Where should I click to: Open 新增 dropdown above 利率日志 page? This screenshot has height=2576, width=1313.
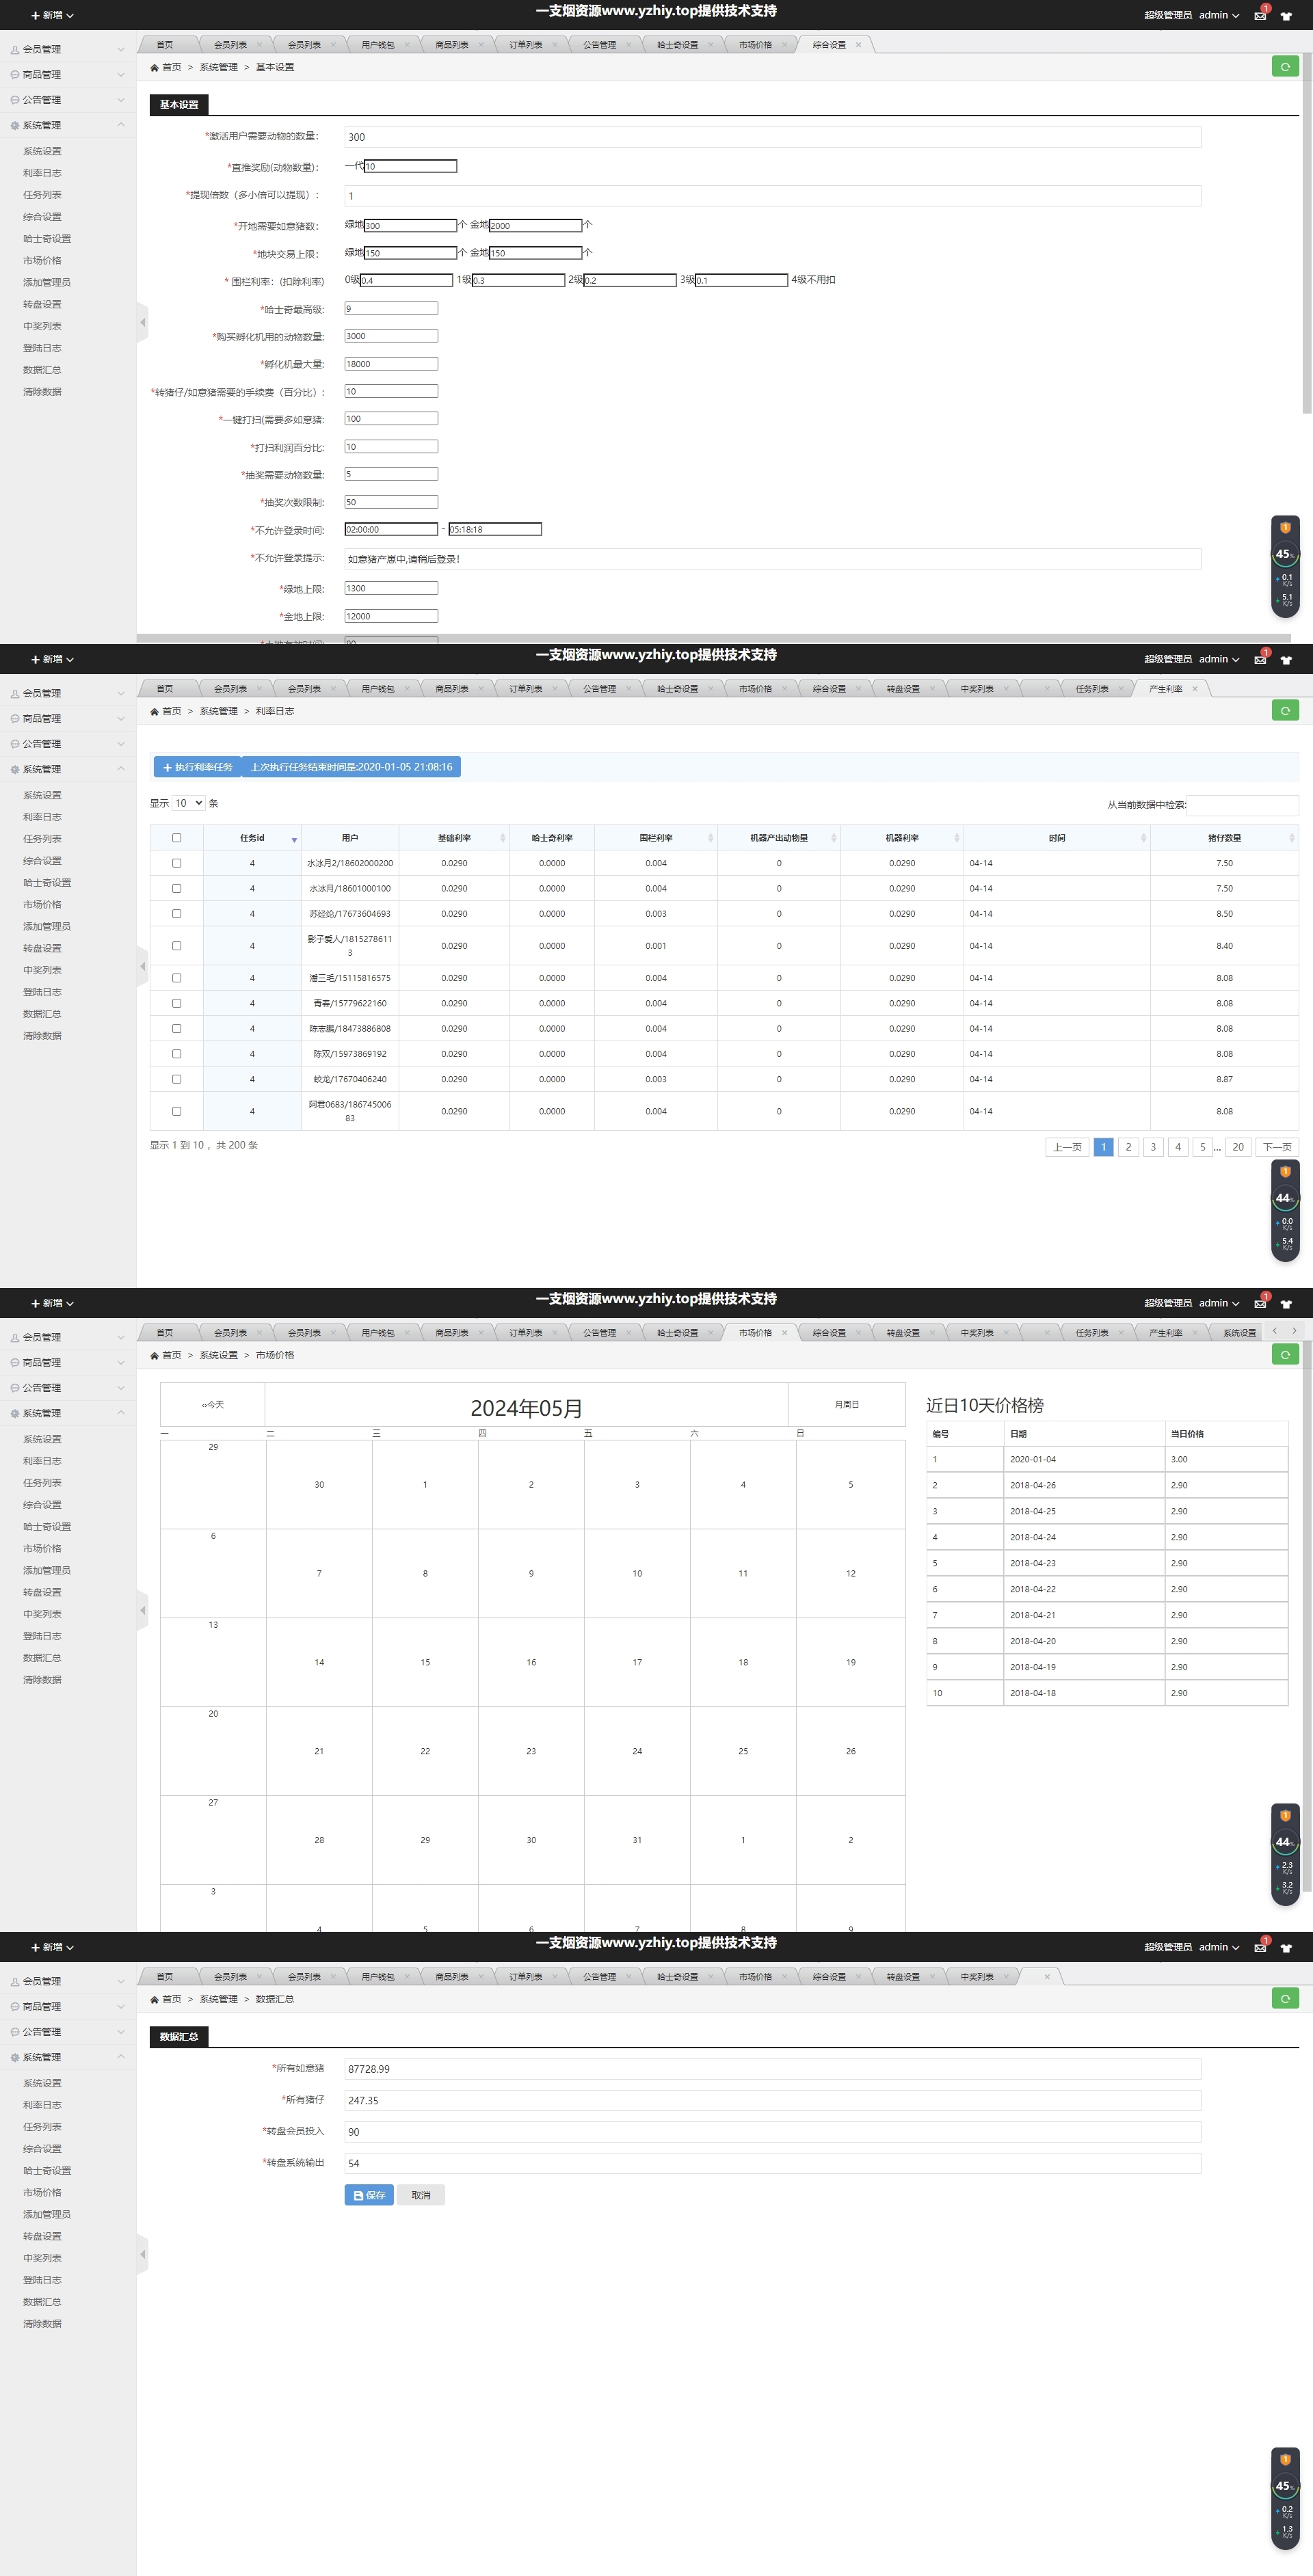(x=52, y=660)
